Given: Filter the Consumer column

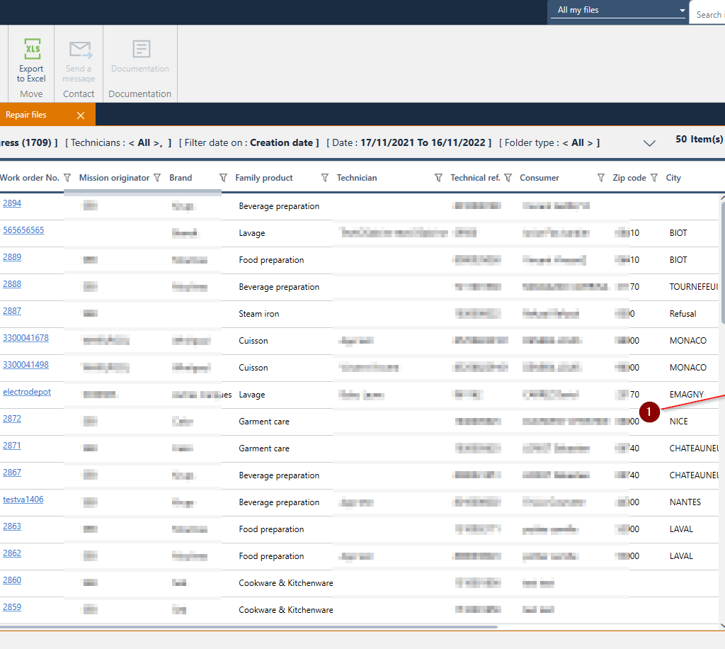Looking at the screenshot, I should pos(600,178).
